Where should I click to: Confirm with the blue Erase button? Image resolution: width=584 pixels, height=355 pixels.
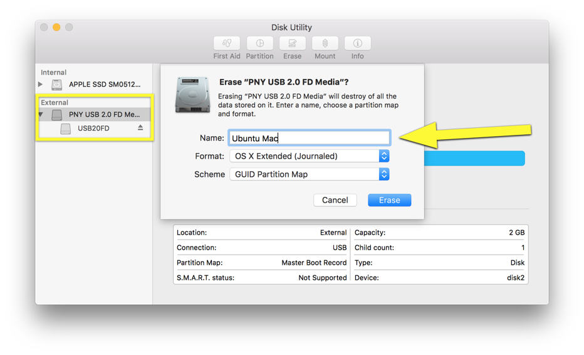[x=389, y=200]
